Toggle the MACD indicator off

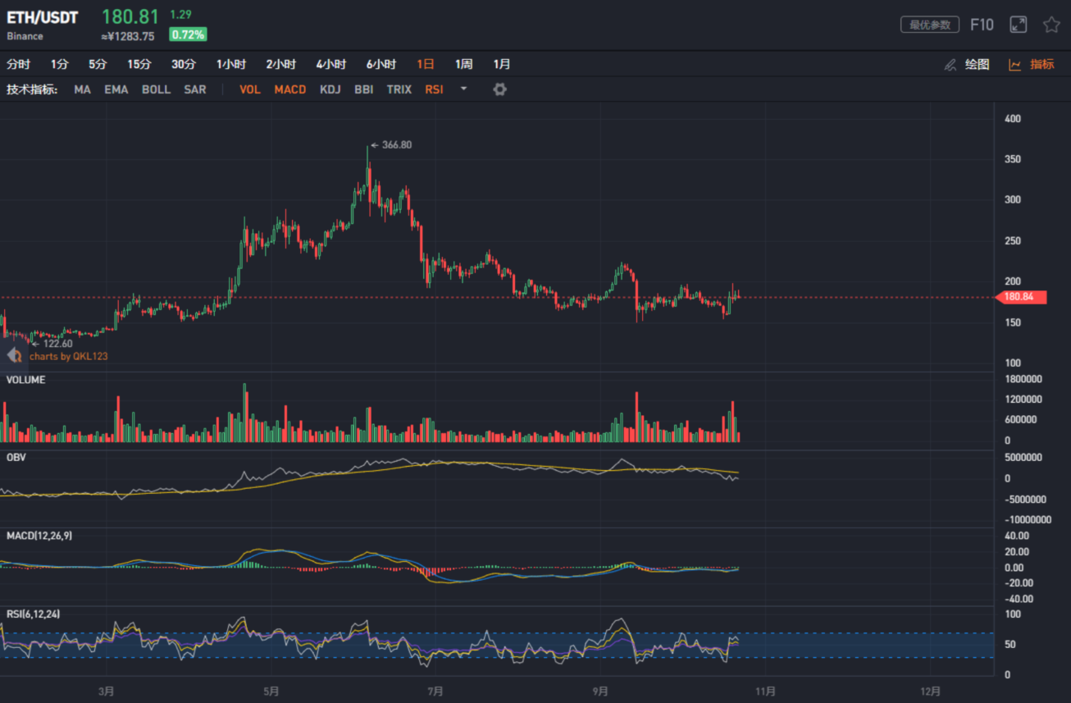289,89
